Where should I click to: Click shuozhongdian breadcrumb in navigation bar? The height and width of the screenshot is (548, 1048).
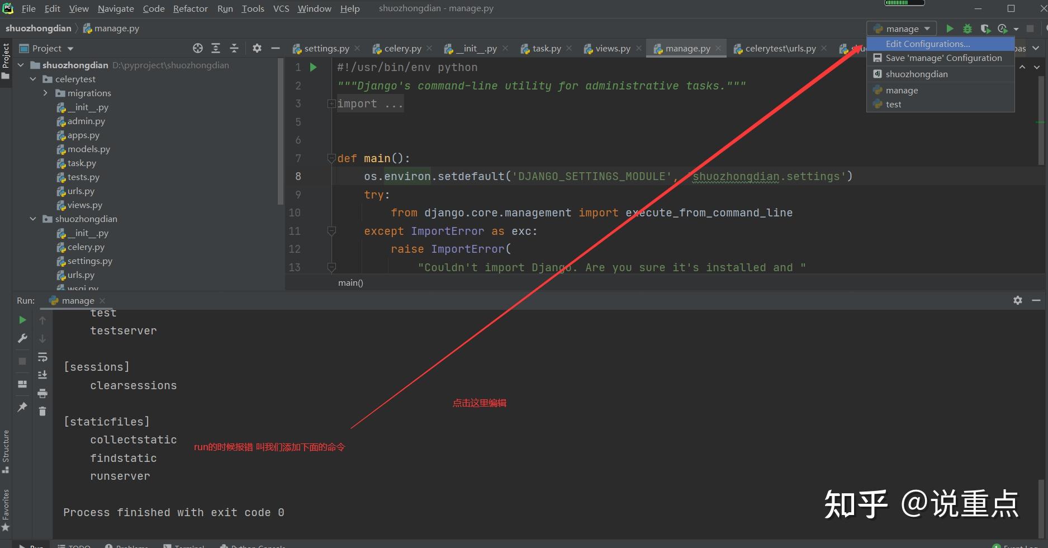[x=39, y=28]
